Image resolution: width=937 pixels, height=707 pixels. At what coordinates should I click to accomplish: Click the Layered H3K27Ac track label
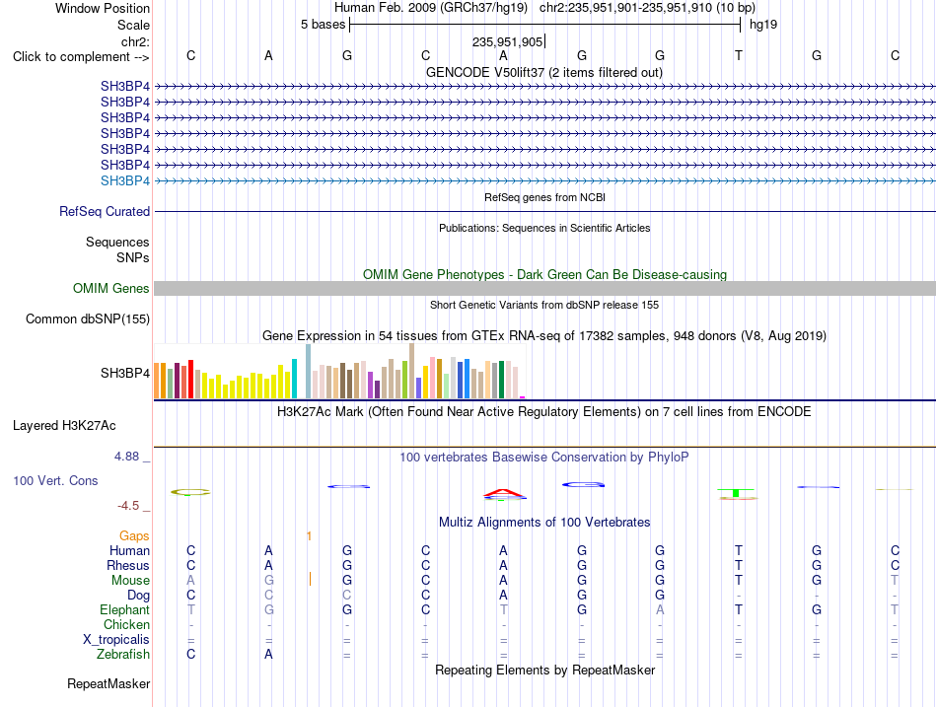(64, 426)
